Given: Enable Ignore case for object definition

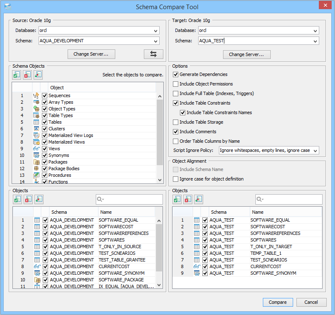Looking at the screenshot, I should (x=176, y=179).
